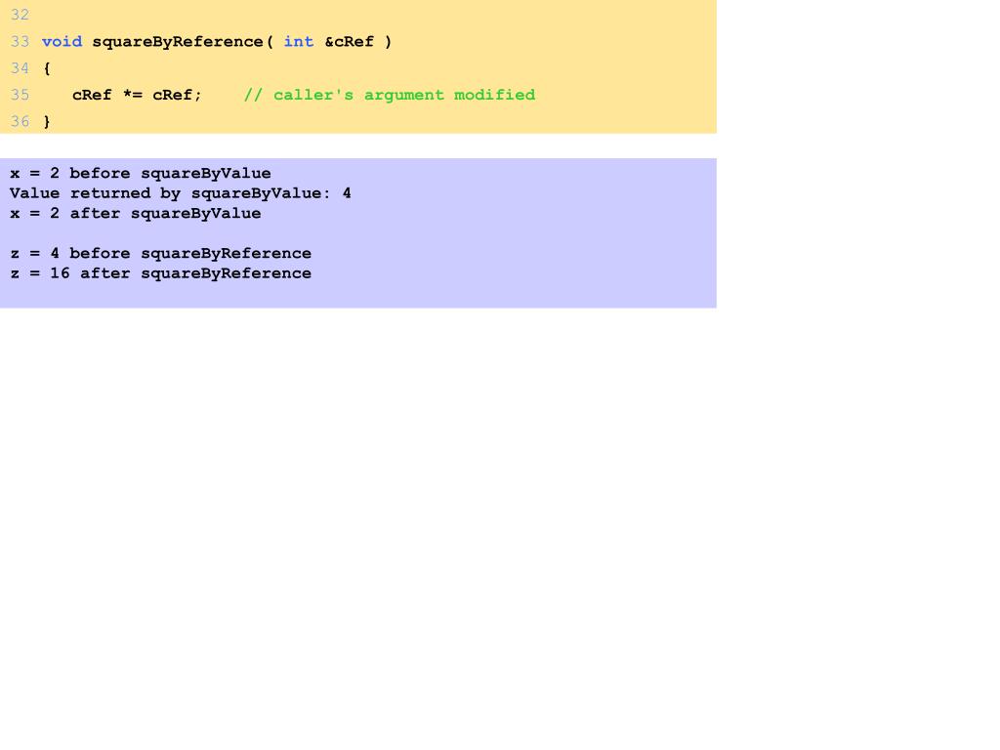Screen dimensions: 1000x750
Task: Click output line 'x = 2 before squareByValue'
Action: [141, 174]
